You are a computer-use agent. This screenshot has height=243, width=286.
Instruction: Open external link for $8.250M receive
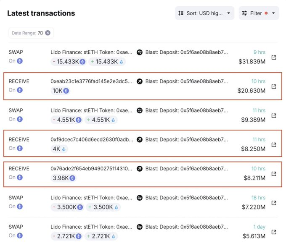coord(274,144)
